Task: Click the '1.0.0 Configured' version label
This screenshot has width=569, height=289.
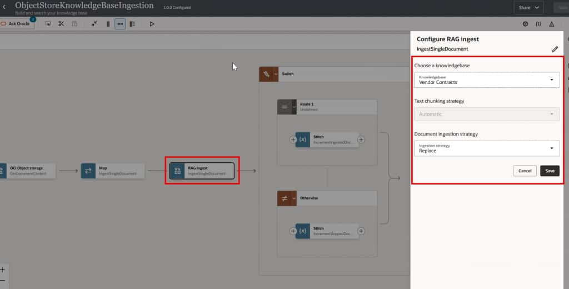Action: point(177,7)
